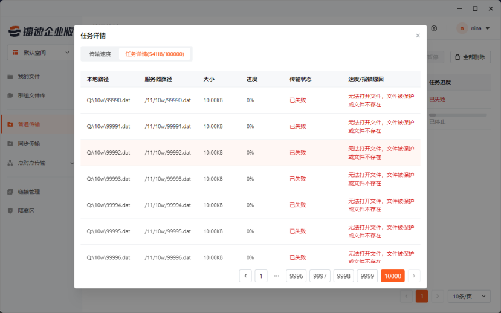Open the 10条/页 page size dropdown
This screenshot has height=313, width=501.
pos(469,296)
